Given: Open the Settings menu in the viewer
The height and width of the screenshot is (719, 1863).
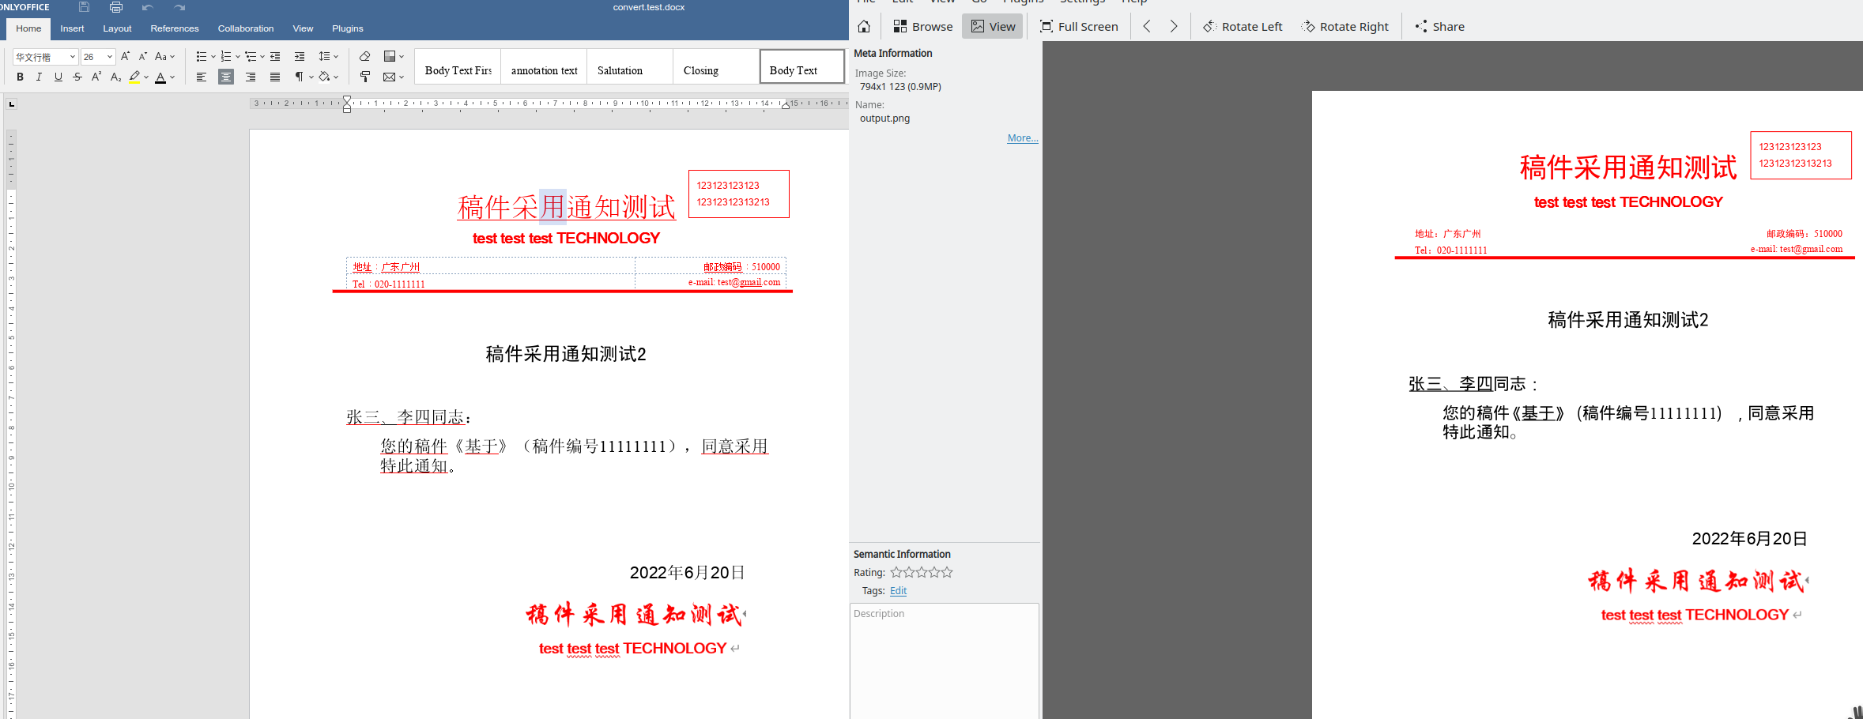Looking at the screenshot, I should [1082, 2].
